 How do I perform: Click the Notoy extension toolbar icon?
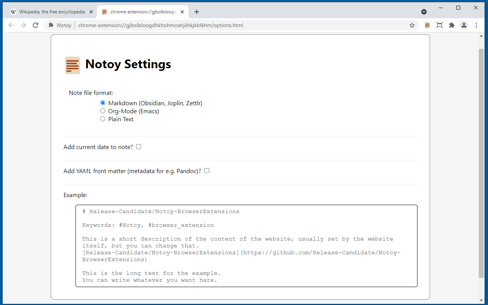[x=427, y=25]
